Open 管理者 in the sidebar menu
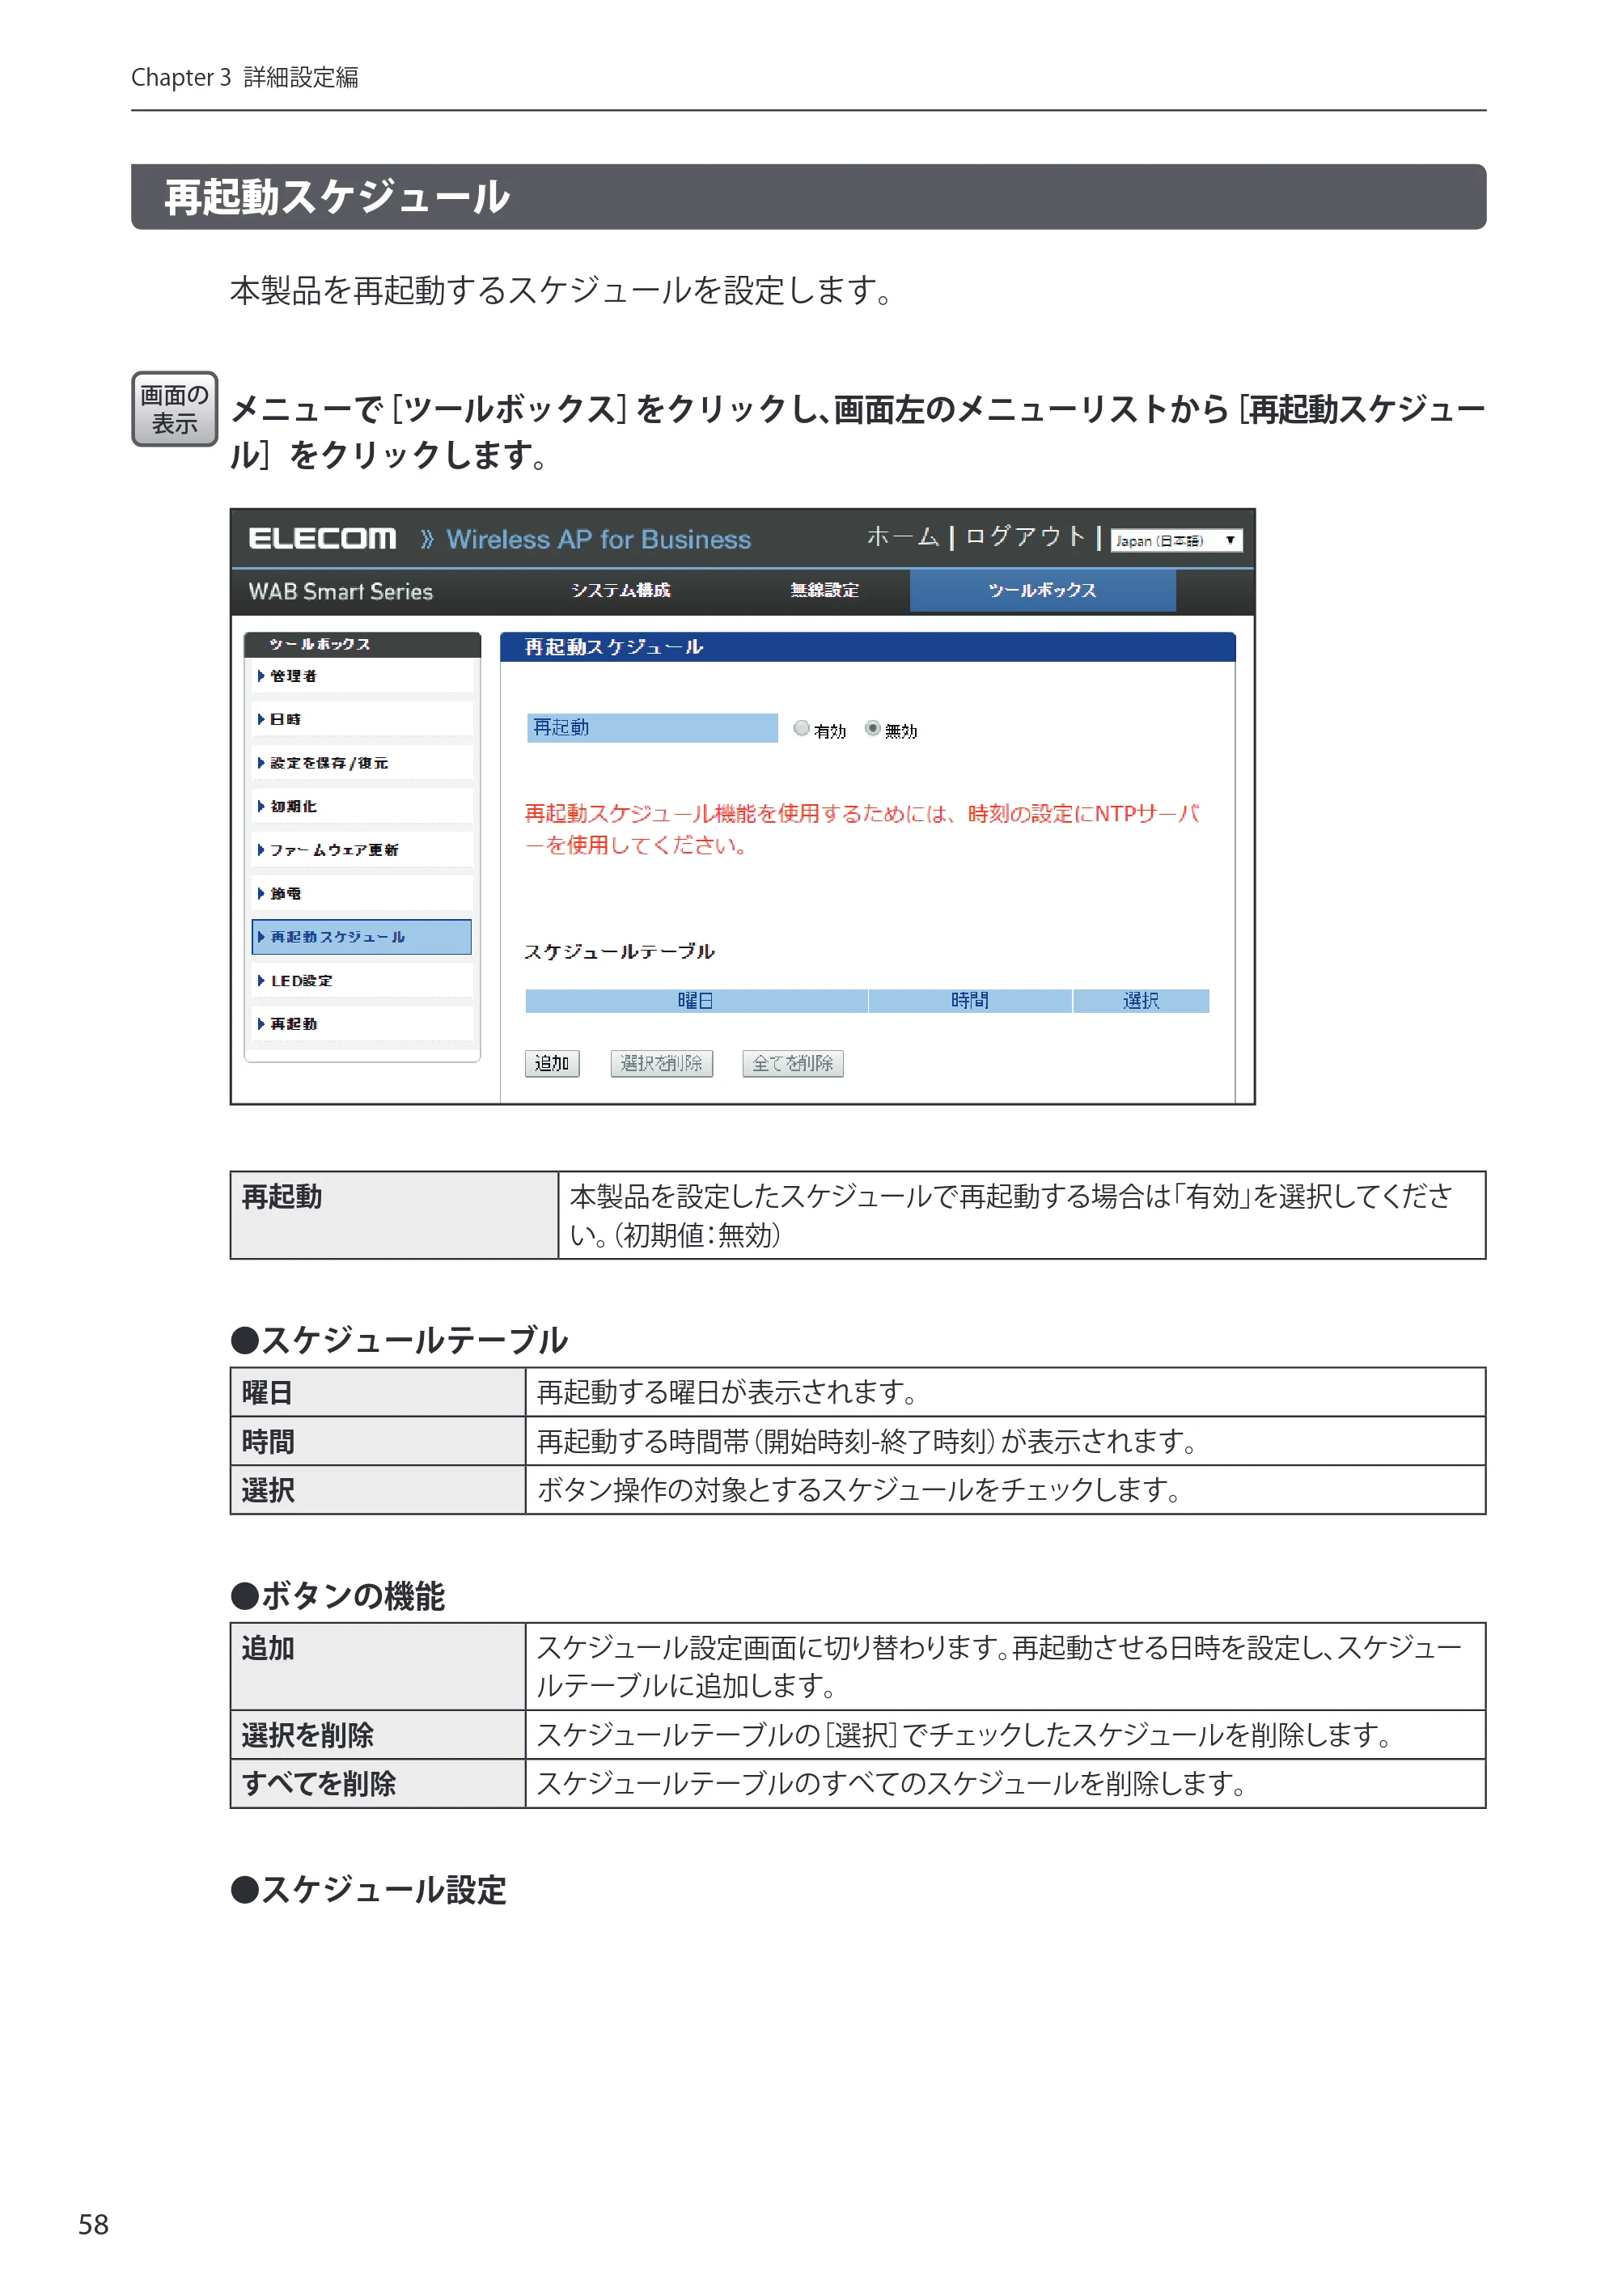Viewport: 1618px width, 2296px height. coord(361,676)
